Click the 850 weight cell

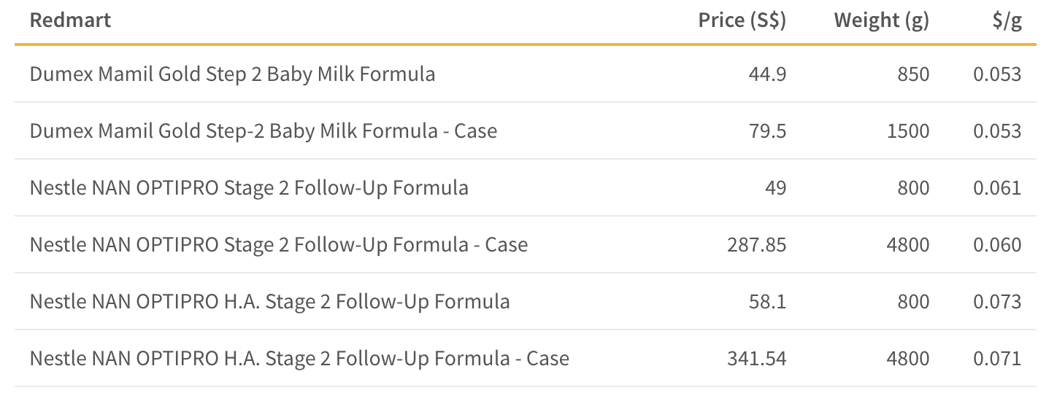914,74
